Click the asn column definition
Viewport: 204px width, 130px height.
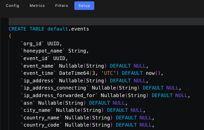[x=74, y=103]
